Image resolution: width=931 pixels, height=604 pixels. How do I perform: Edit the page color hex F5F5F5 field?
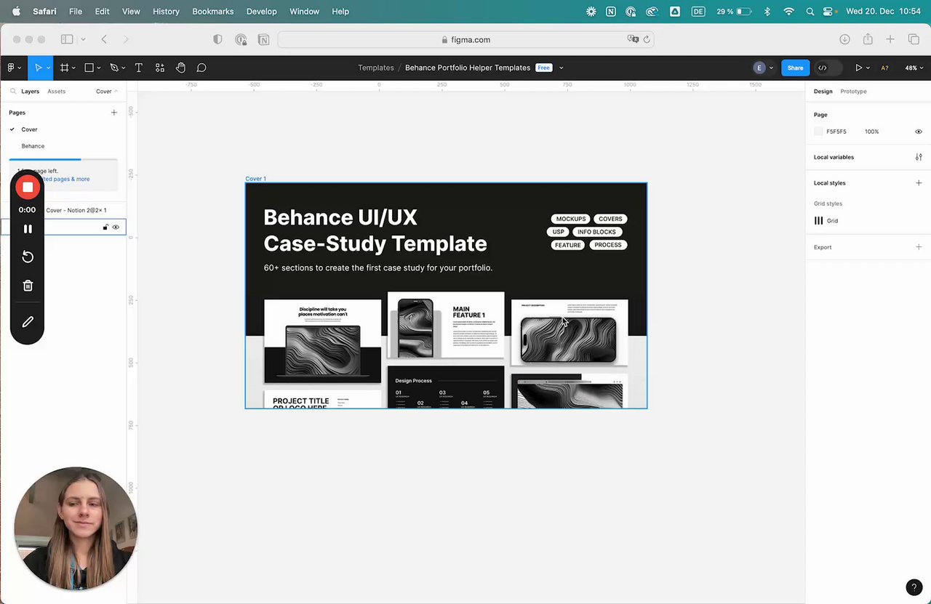(836, 132)
